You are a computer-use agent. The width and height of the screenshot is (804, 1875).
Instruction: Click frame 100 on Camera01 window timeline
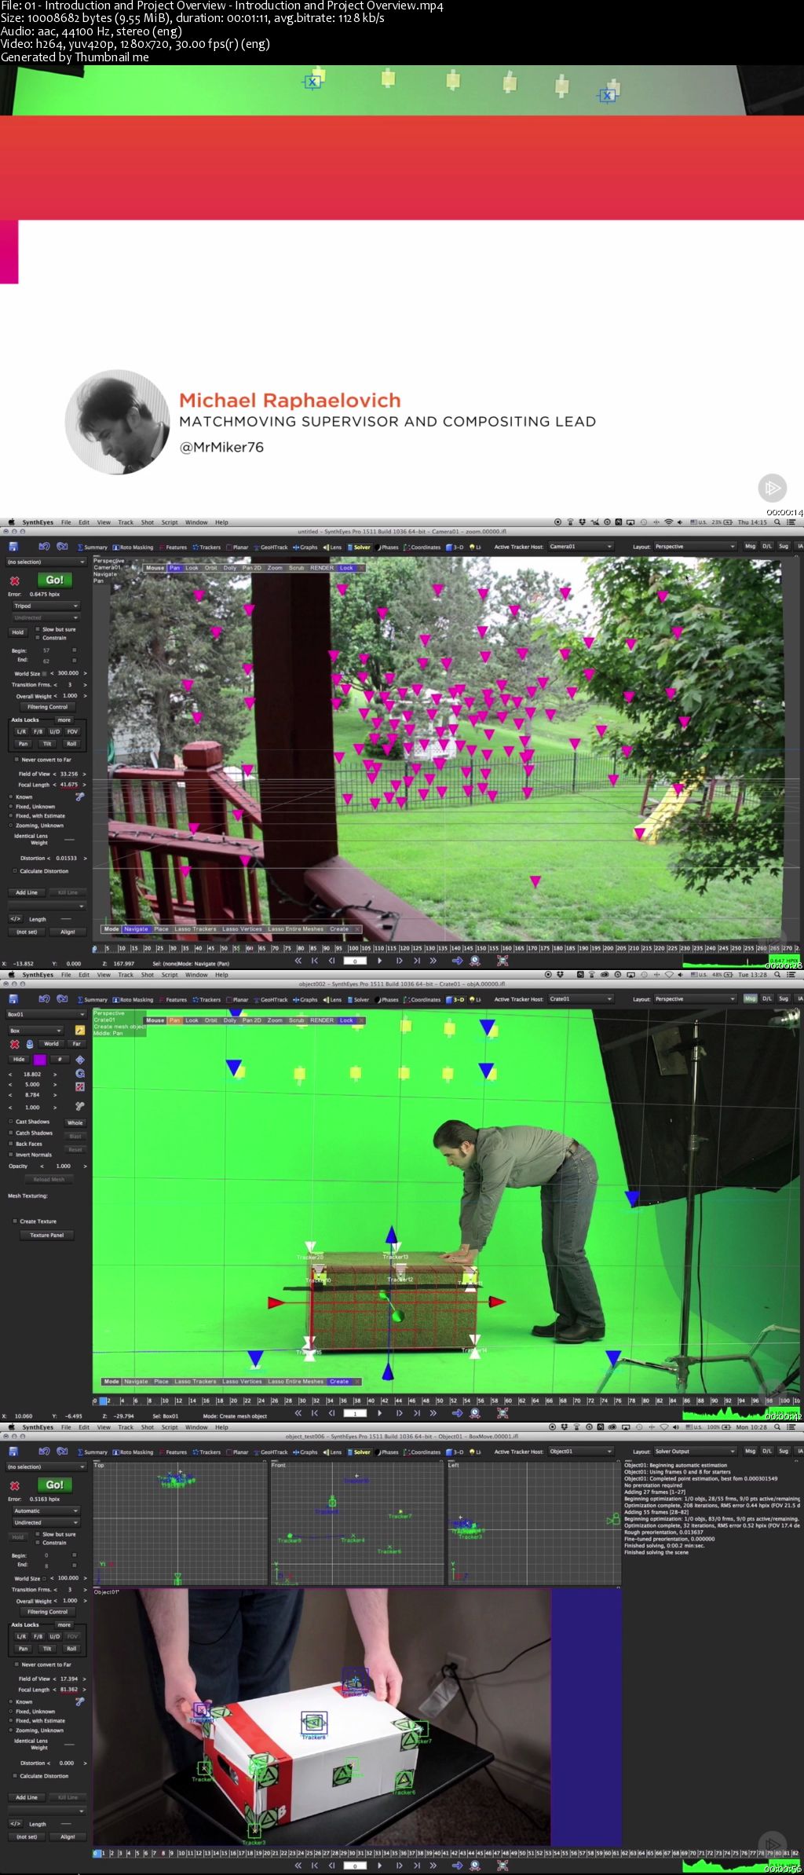(x=355, y=949)
